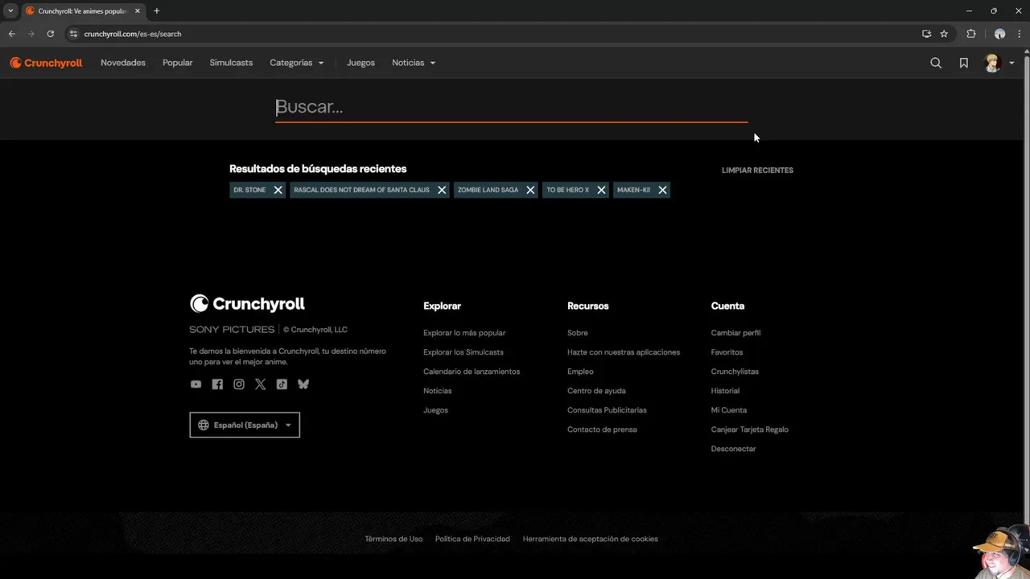The image size is (1030, 579).
Task: Open a new browser tab
Action: [156, 11]
